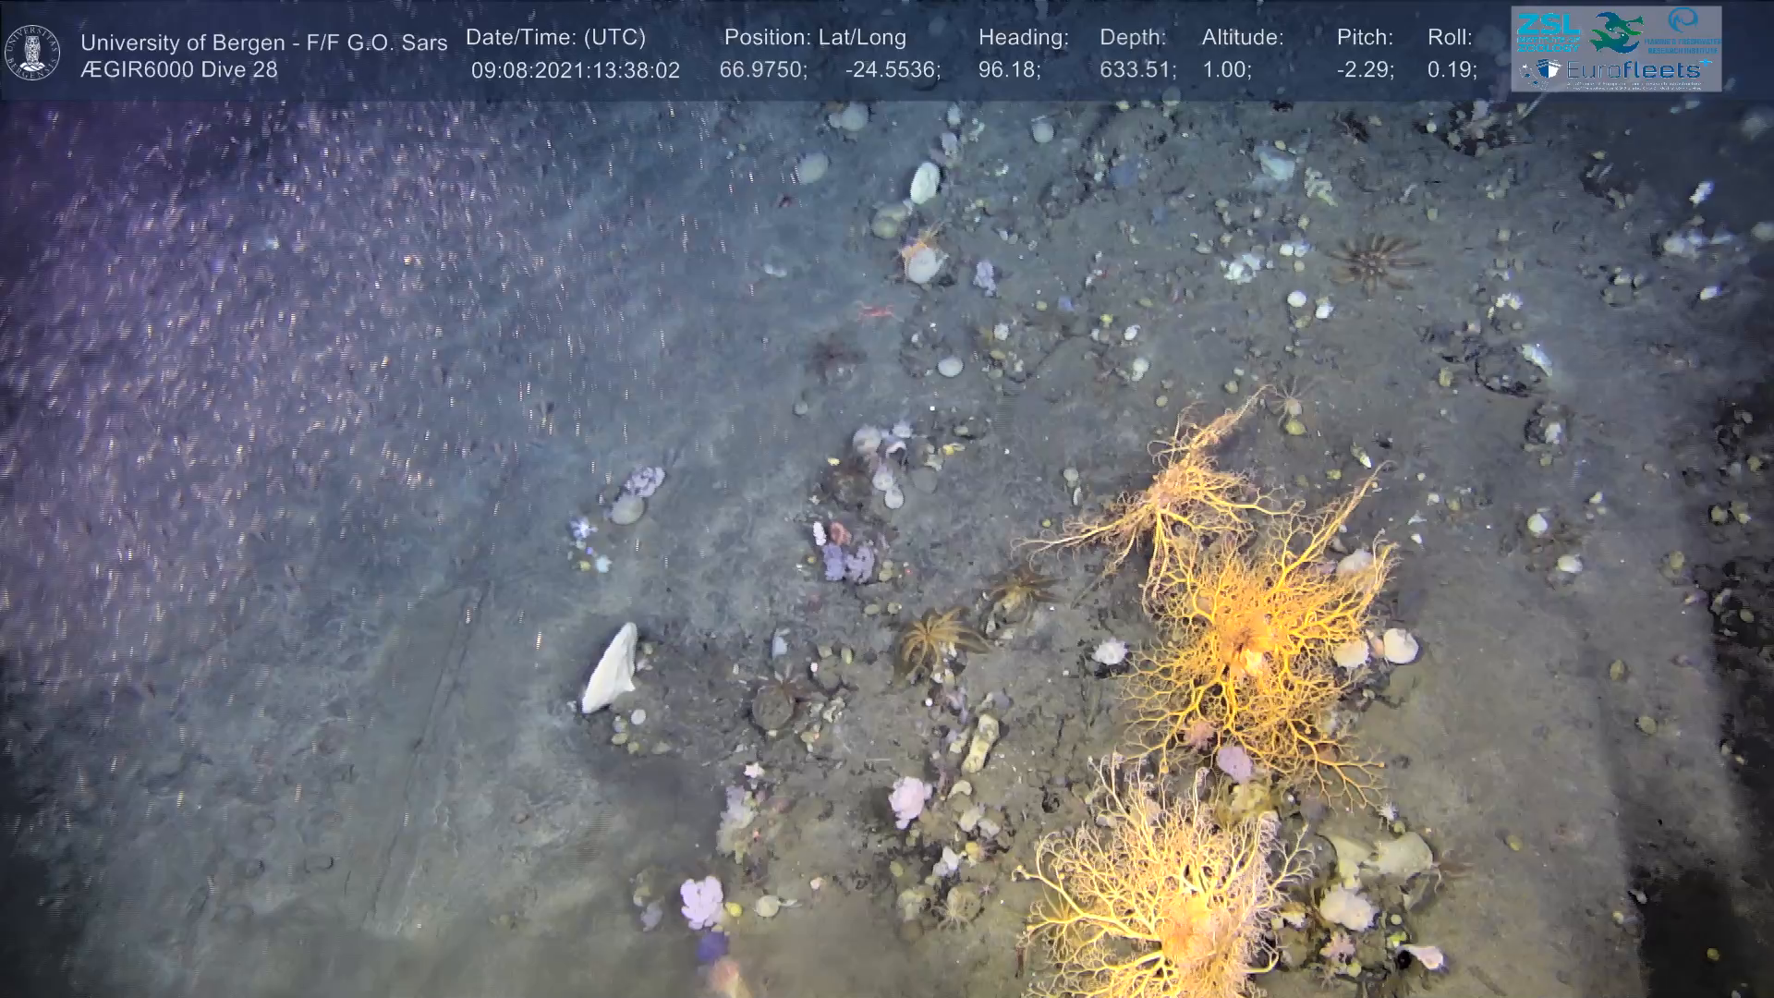Click the 'University of Bergen - F/F G.O. Sars' text
The height and width of the screenshot is (998, 1774).
(263, 43)
